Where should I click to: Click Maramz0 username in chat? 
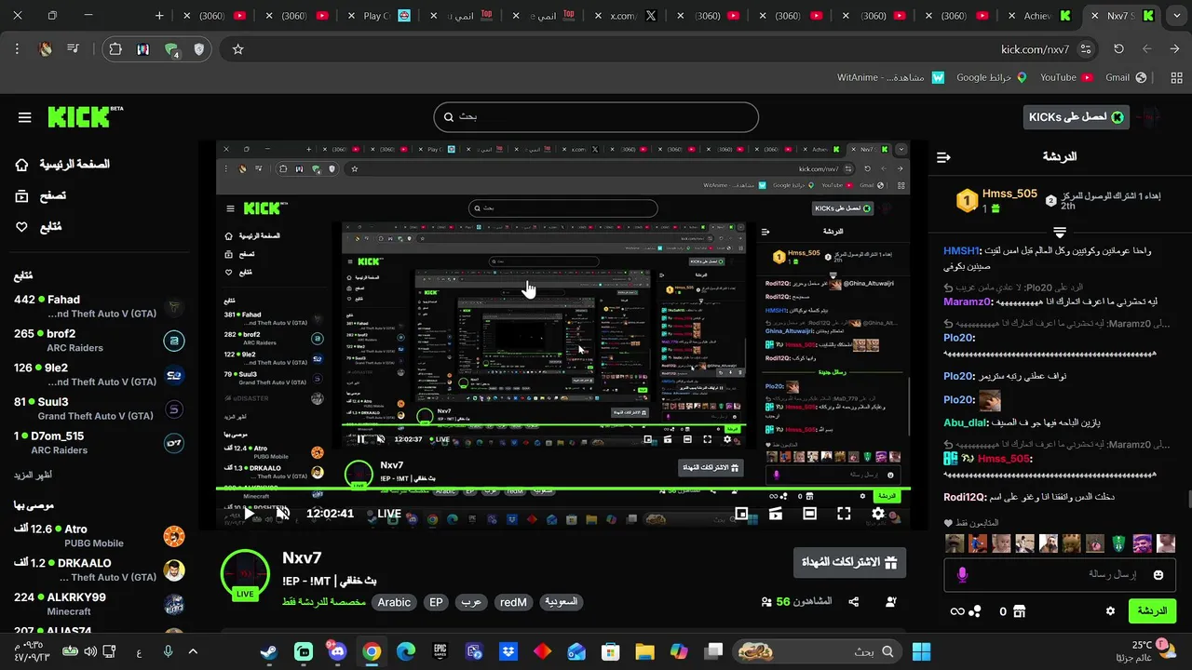point(968,301)
